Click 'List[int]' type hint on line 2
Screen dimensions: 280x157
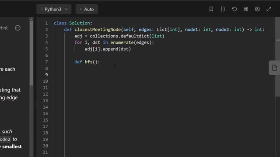(168, 30)
